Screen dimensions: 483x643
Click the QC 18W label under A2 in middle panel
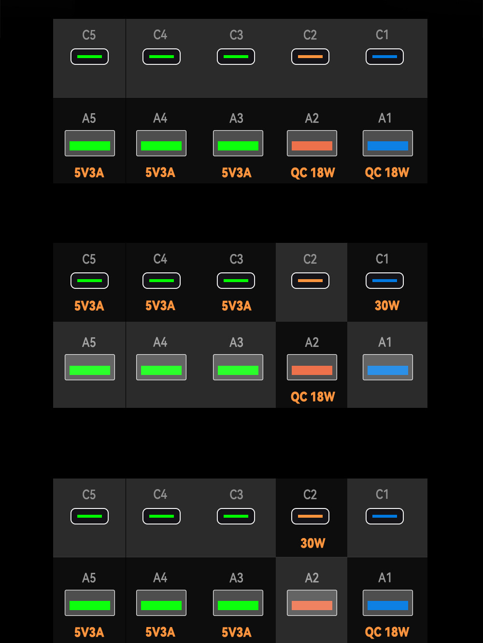(x=313, y=397)
